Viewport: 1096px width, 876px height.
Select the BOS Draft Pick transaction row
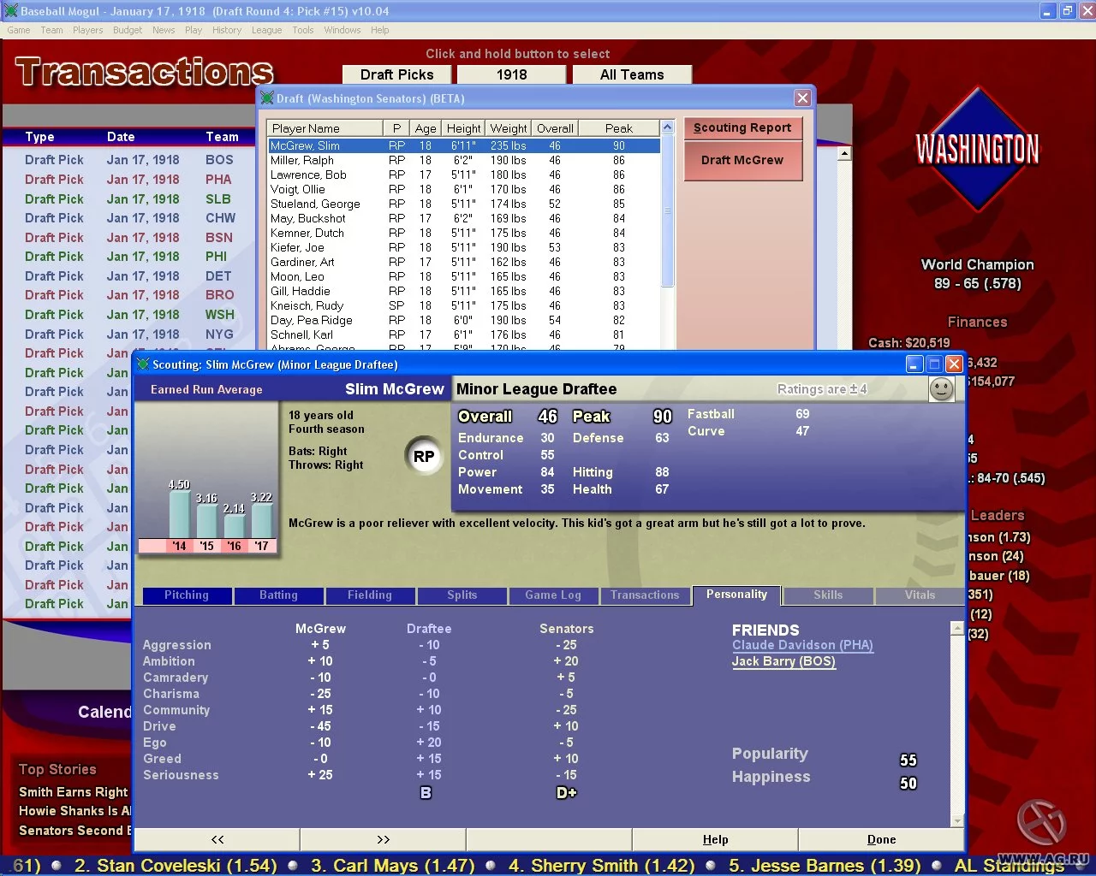129,160
